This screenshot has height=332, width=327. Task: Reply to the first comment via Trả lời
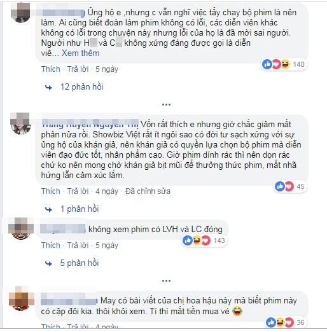coord(78,69)
